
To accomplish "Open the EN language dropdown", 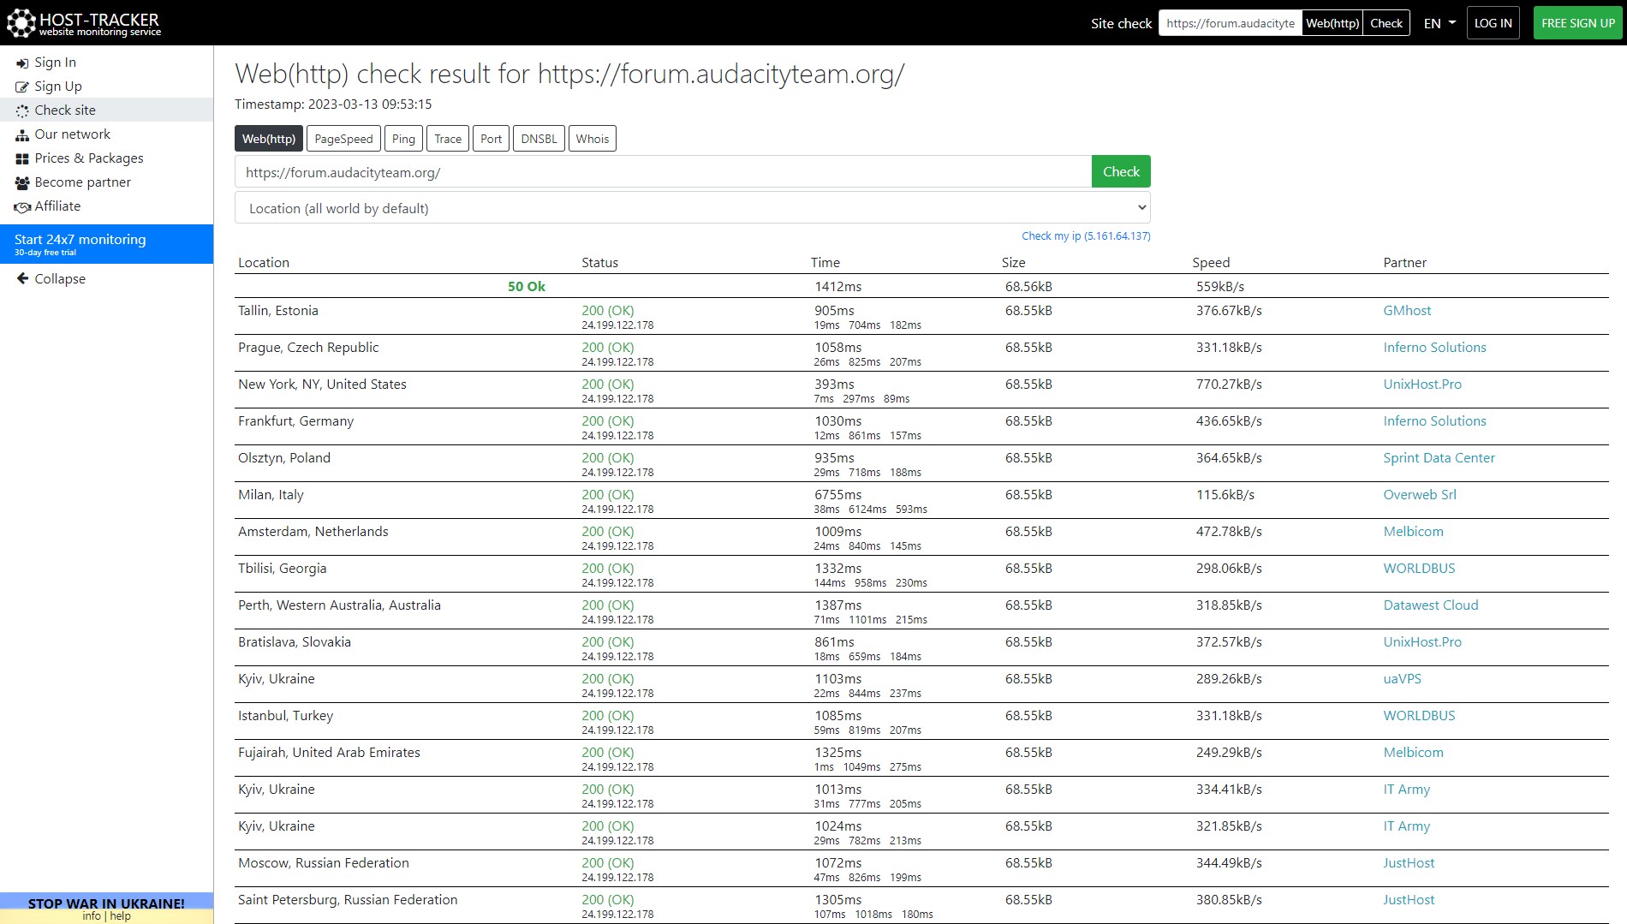I will point(1439,23).
